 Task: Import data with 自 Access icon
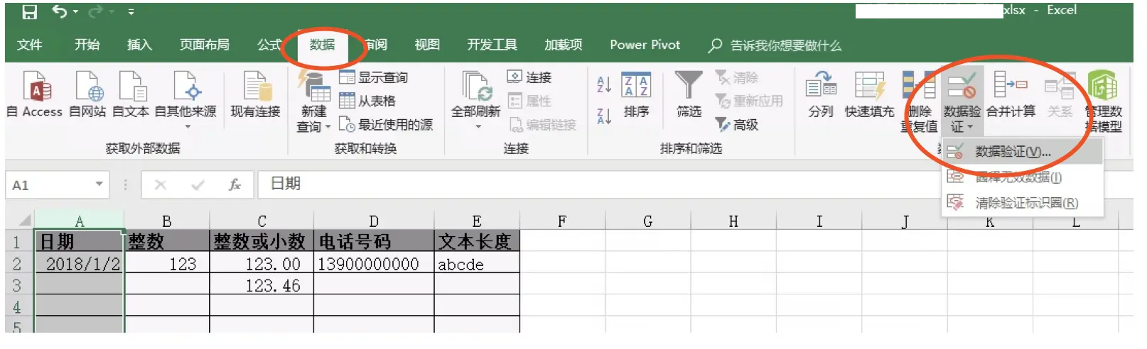[x=34, y=94]
